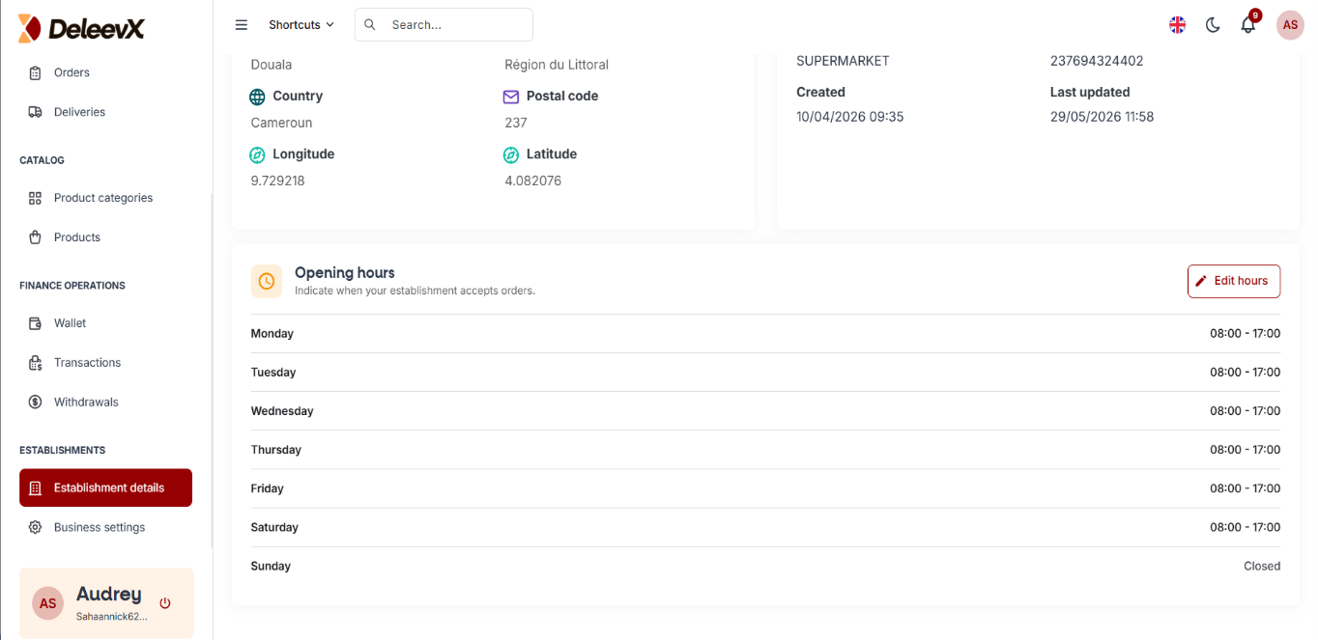Toggle the hamburger sidebar menu icon
Image resolution: width=1318 pixels, height=640 pixels.
tap(242, 25)
